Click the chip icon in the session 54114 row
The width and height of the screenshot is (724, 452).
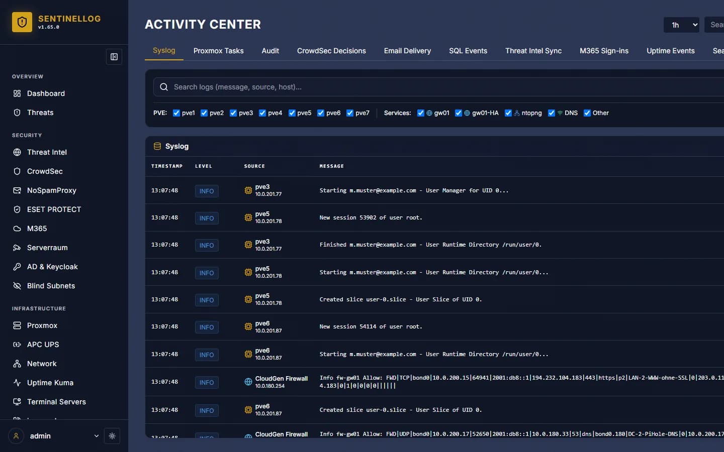(248, 326)
